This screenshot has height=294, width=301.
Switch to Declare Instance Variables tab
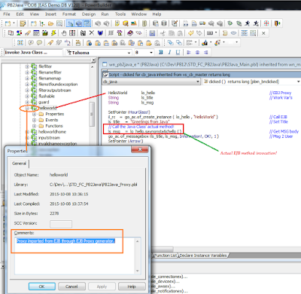coord(203,256)
